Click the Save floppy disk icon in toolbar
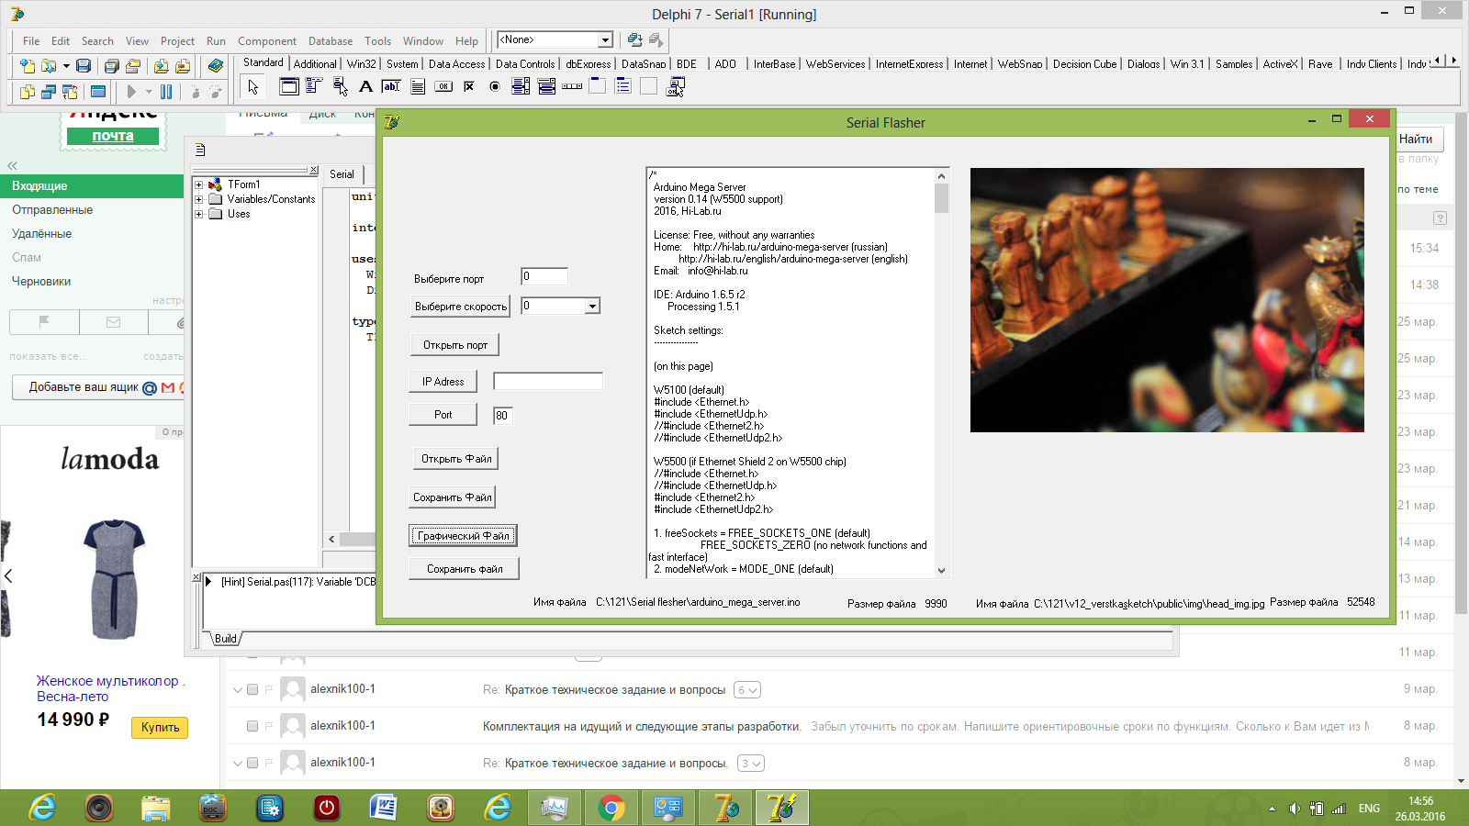Viewport: 1469px width, 826px height. [x=84, y=66]
